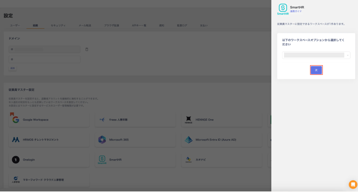
Task: Open the ブラウザ拡張 tab
Action: tap(112, 25)
